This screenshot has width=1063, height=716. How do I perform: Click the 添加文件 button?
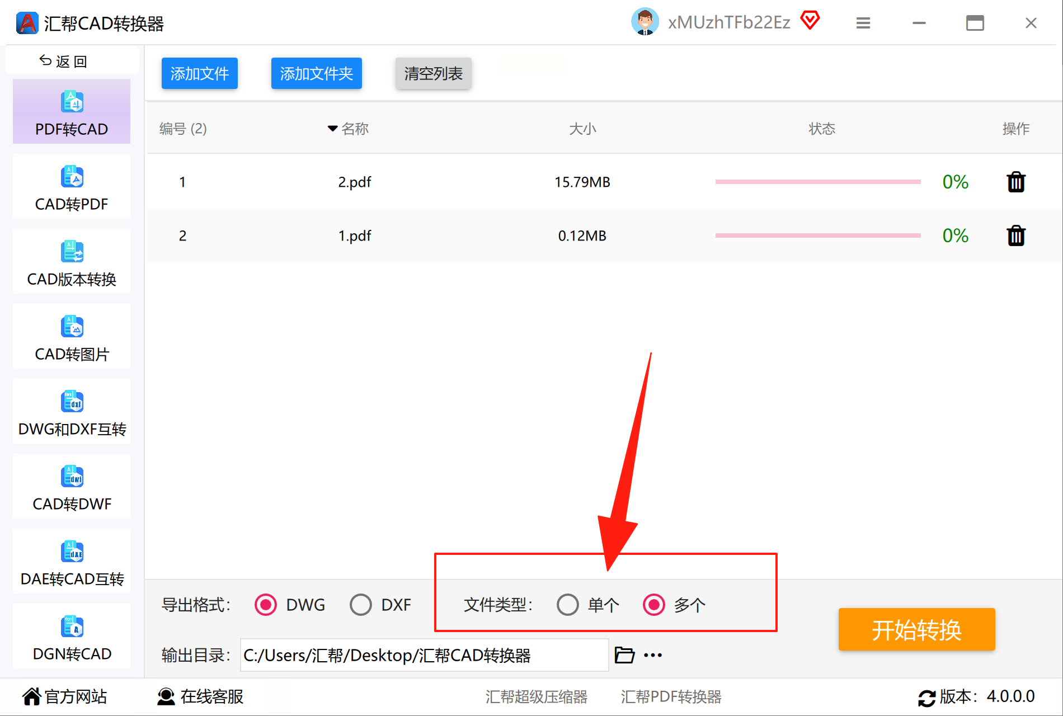click(x=200, y=73)
